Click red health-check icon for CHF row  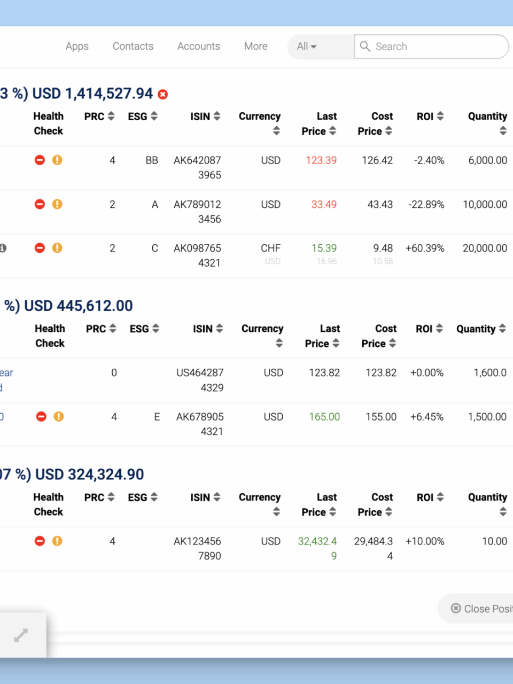pos(40,248)
